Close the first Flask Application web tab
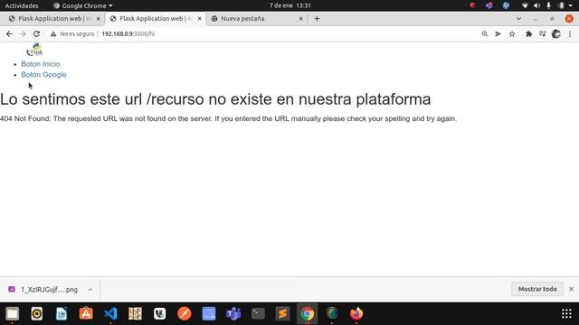 [x=99, y=18]
